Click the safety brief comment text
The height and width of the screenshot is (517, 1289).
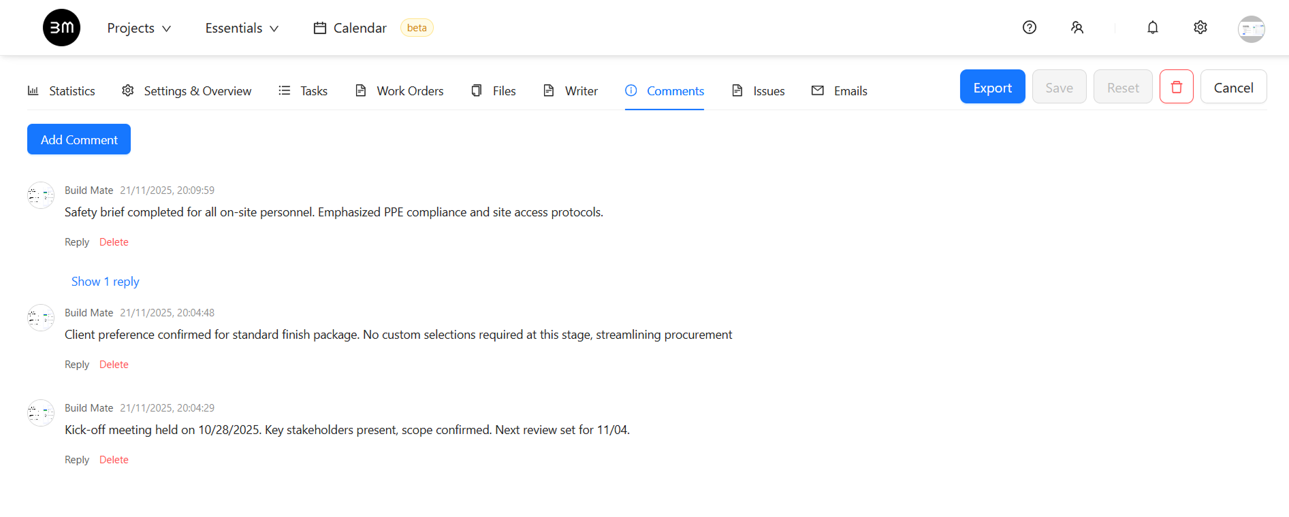pos(334,212)
